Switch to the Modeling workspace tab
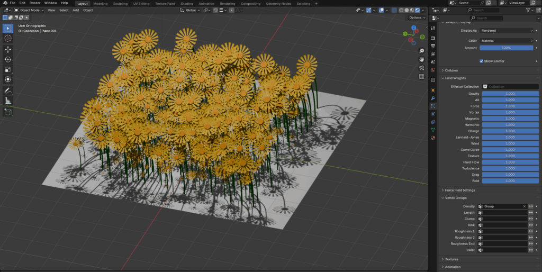The height and width of the screenshot is (272, 542). (x=100, y=4)
